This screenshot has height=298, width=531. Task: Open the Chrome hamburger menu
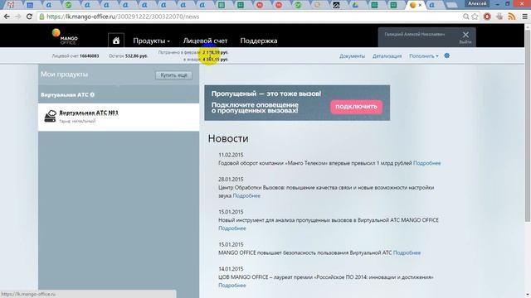pos(524,17)
